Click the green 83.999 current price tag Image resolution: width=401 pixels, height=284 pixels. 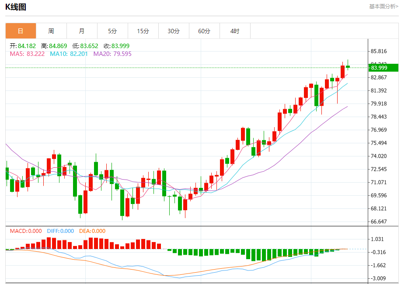(384, 68)
